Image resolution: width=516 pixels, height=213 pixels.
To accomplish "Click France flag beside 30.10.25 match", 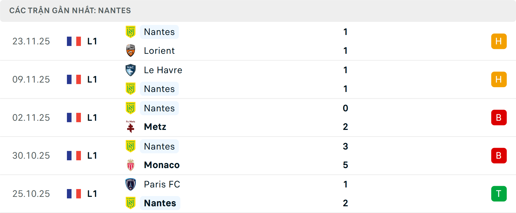I will tap(74, 155).
